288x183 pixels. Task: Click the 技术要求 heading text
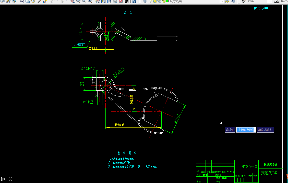point(127,153)
